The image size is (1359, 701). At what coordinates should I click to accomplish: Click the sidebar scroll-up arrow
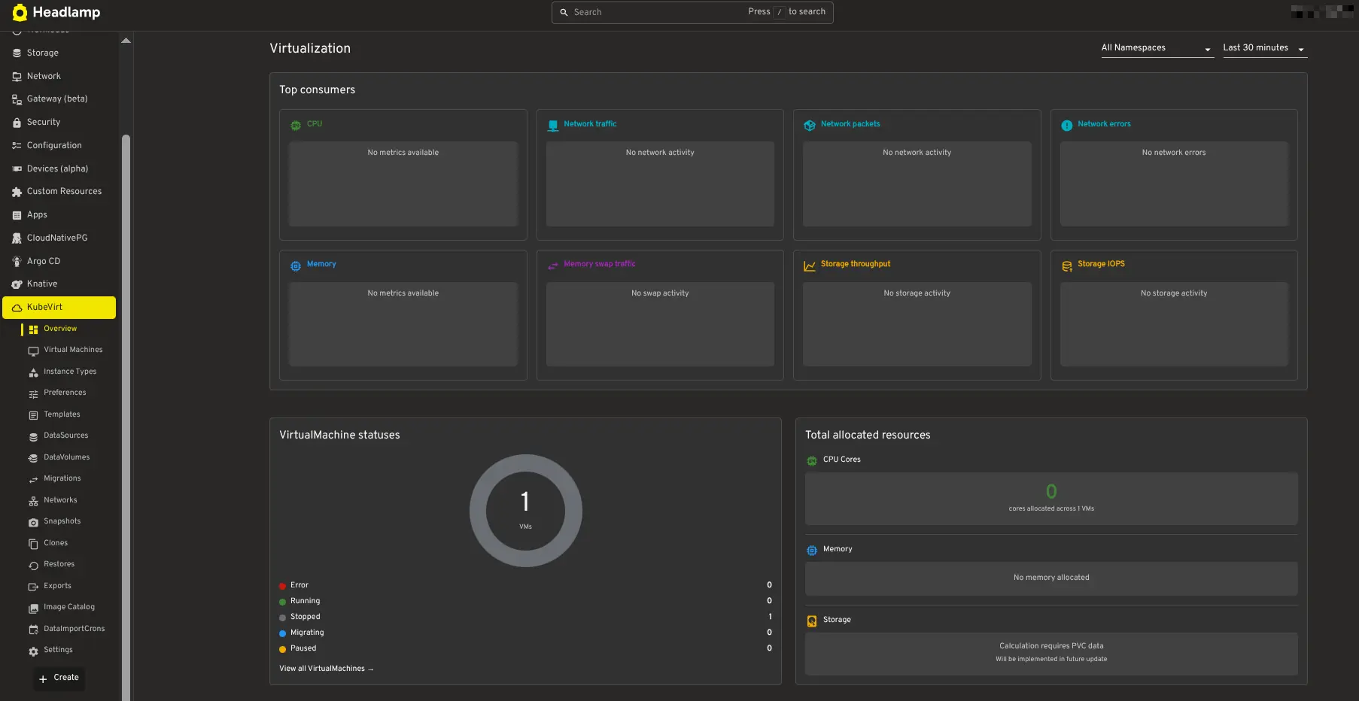click(126, 41)
